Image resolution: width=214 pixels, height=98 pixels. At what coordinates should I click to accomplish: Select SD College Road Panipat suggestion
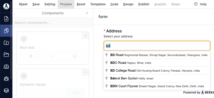pyautogui.click(x=157, y=71)
